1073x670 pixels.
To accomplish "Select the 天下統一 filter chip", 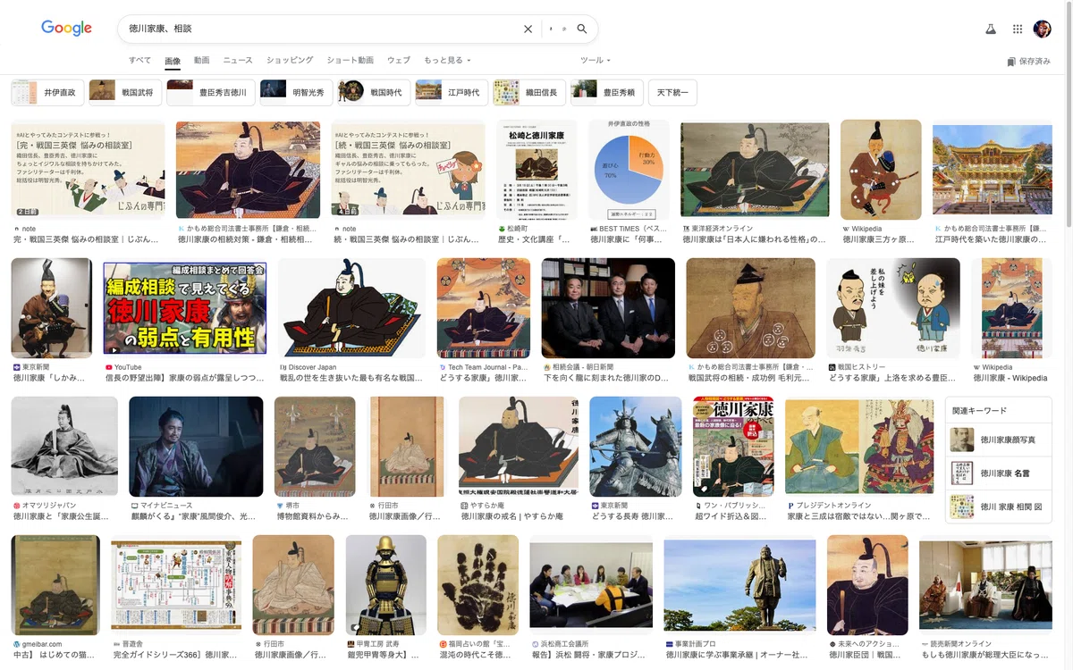I will (672, 93).
